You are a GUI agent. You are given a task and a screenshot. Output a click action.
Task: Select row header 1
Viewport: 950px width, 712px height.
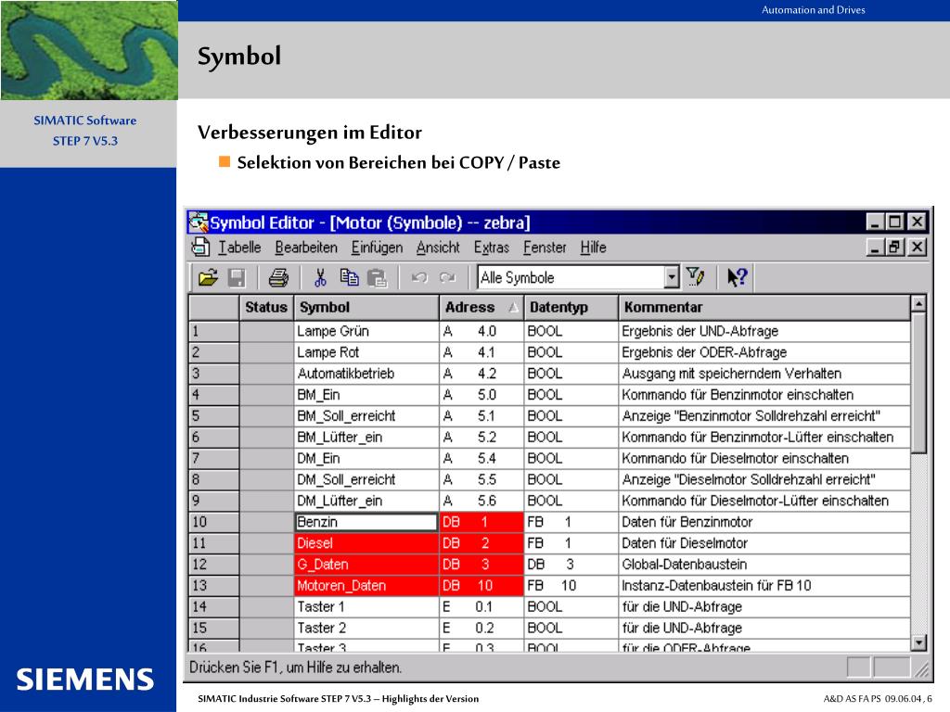point(213,331)
